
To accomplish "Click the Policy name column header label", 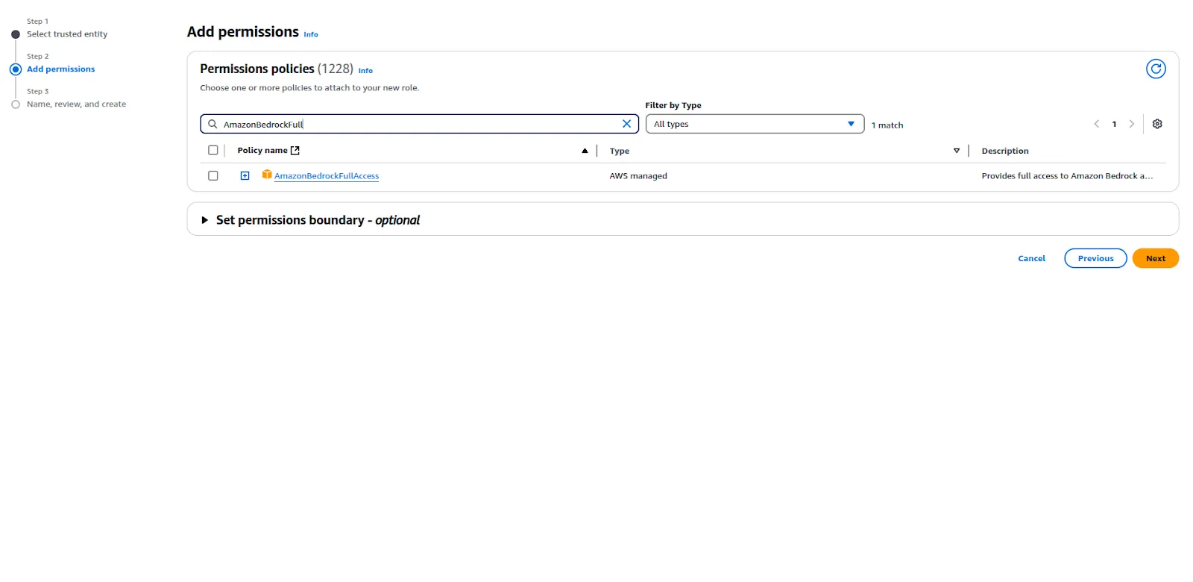I will pos(262,151).
